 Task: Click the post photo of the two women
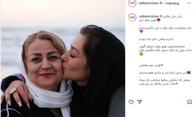63,58
